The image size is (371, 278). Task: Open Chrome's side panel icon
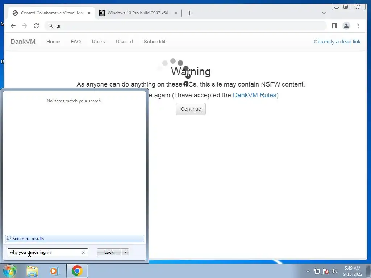click(334, 26)
